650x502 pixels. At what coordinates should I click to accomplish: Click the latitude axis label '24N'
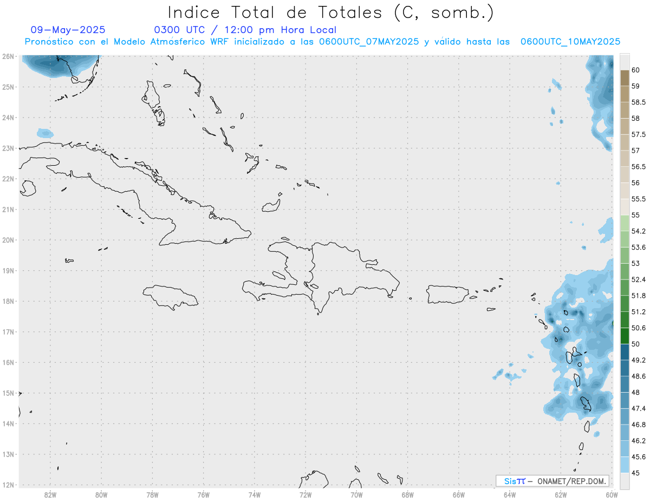[x=8, y=118]
